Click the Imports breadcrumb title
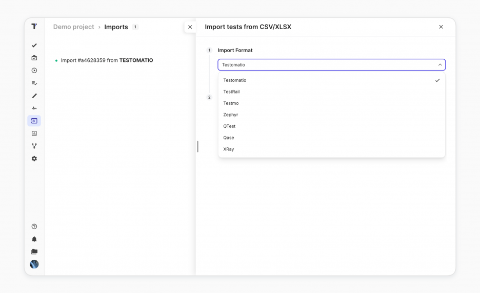 tap(116, 27)
